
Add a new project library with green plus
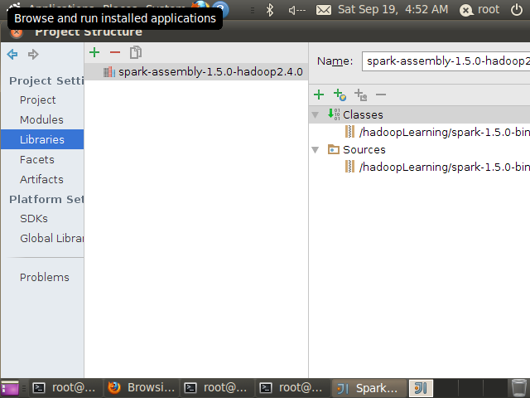pos(94,52)
